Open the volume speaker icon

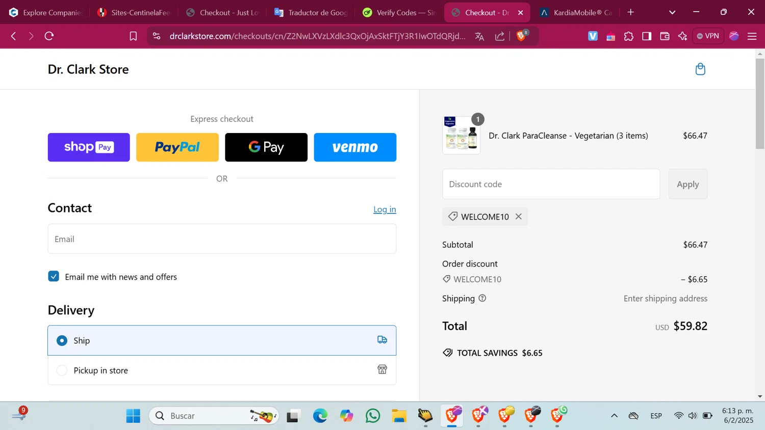coord(692,416)
